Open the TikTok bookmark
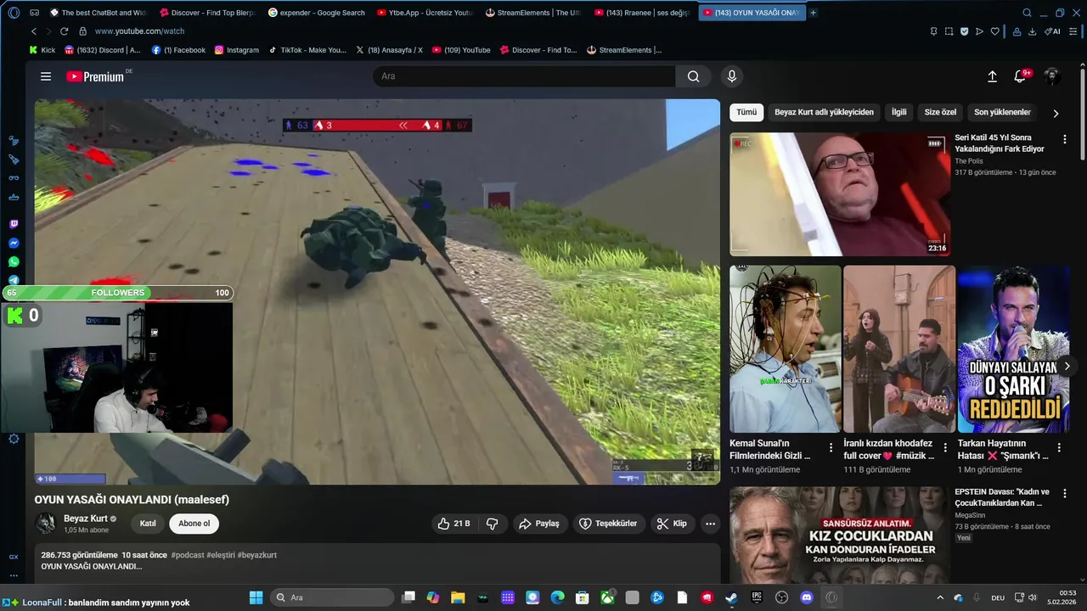Screen dimensions: 1087x611 307,50
